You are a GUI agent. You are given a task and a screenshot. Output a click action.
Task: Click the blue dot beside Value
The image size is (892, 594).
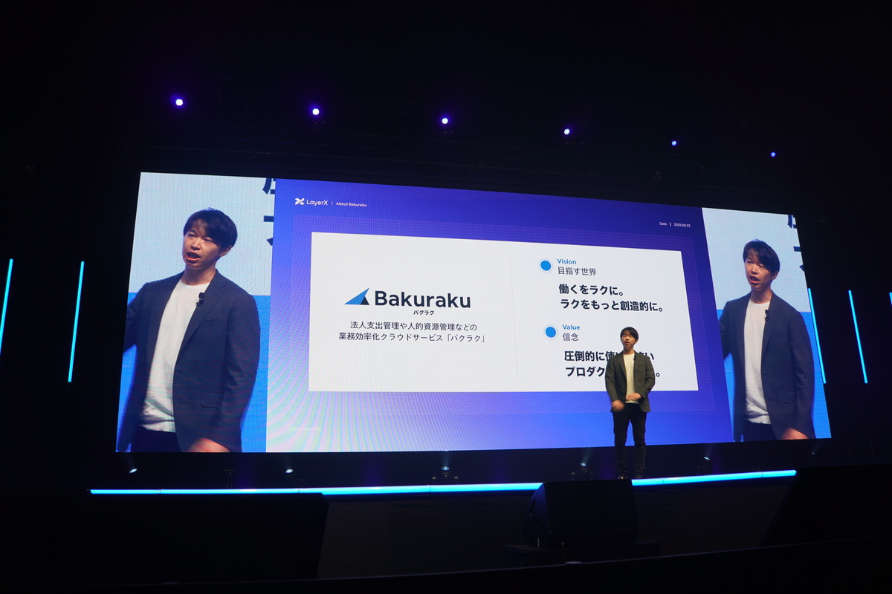coord(550,332)
